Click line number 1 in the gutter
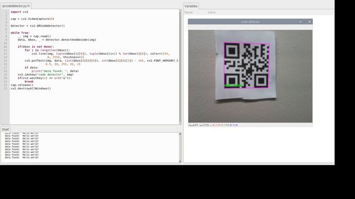The width and height of the screenshot is (355, 199). coord(6,12)
